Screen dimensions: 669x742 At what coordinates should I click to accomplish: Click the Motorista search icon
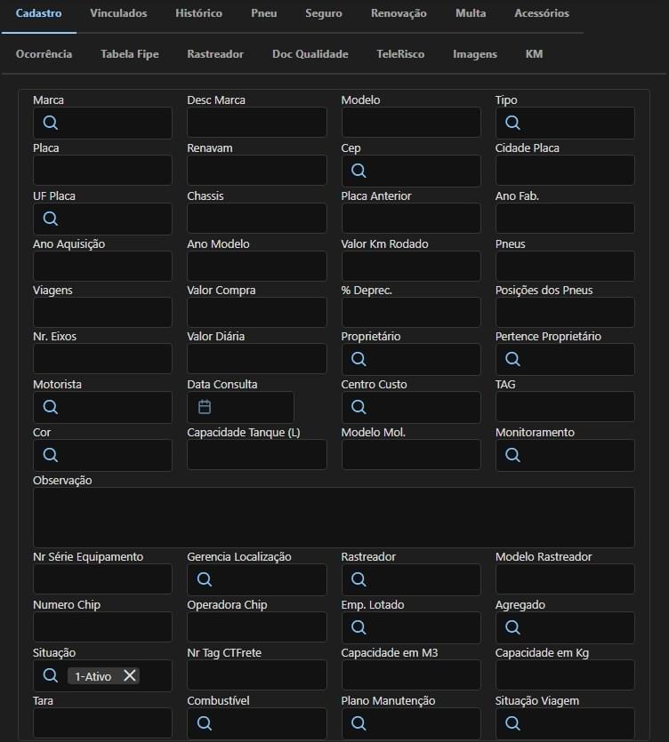[x=51, y=407]
